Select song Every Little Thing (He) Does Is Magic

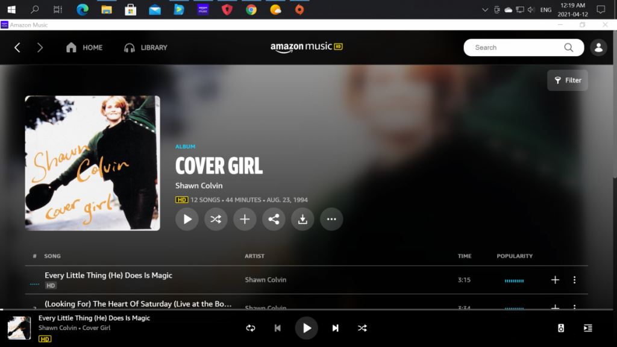tap(108, 275)
